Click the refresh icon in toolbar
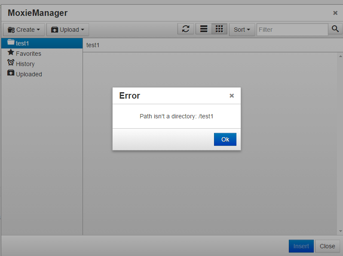343x256 pixels. (186, 29)
